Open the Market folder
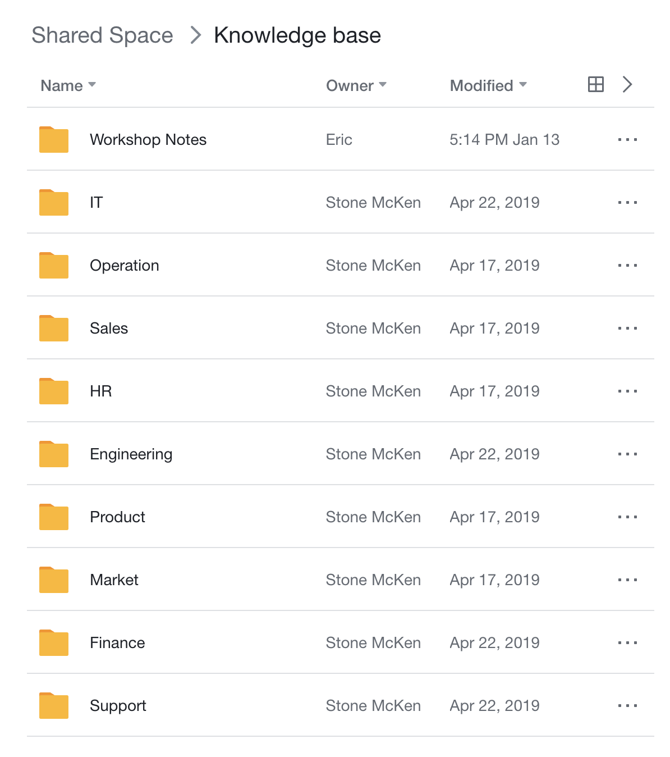Viewport: 670px width, 757px height. [114, 580]
